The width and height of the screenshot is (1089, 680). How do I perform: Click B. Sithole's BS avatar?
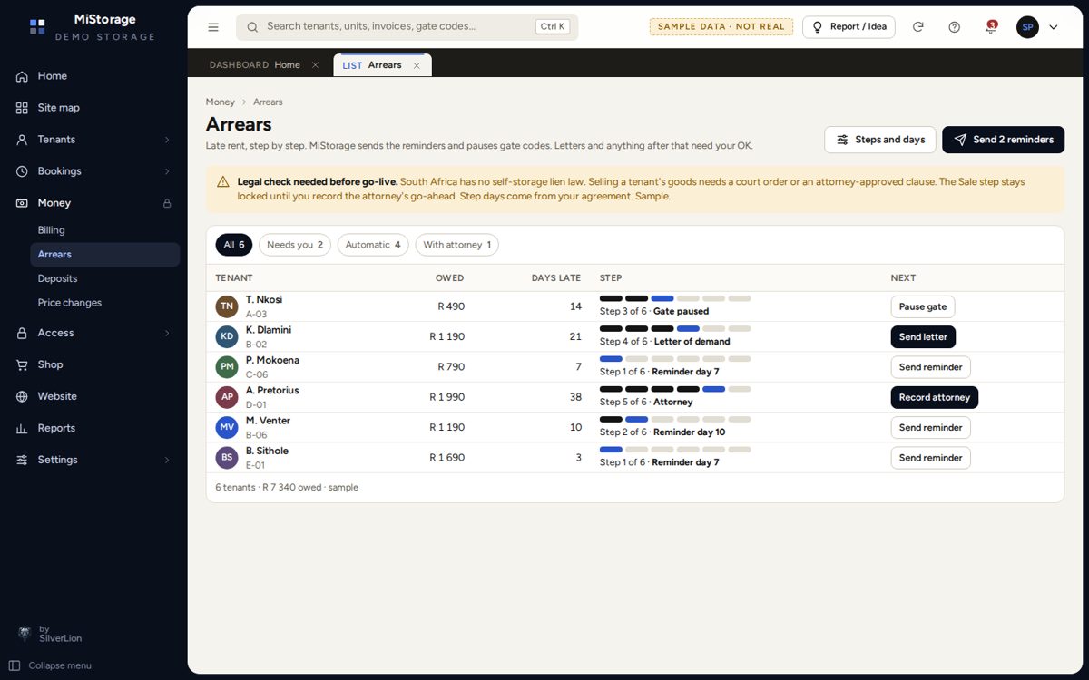[x=227, y=458]
